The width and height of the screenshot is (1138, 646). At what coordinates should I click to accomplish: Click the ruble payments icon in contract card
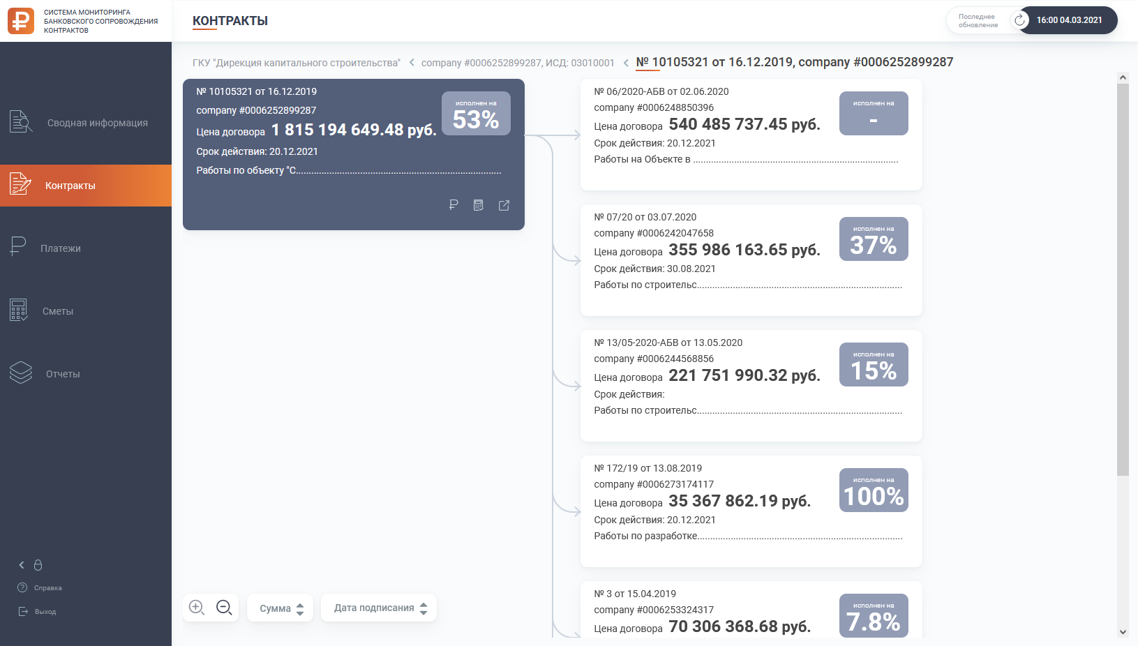coord(454,205)
